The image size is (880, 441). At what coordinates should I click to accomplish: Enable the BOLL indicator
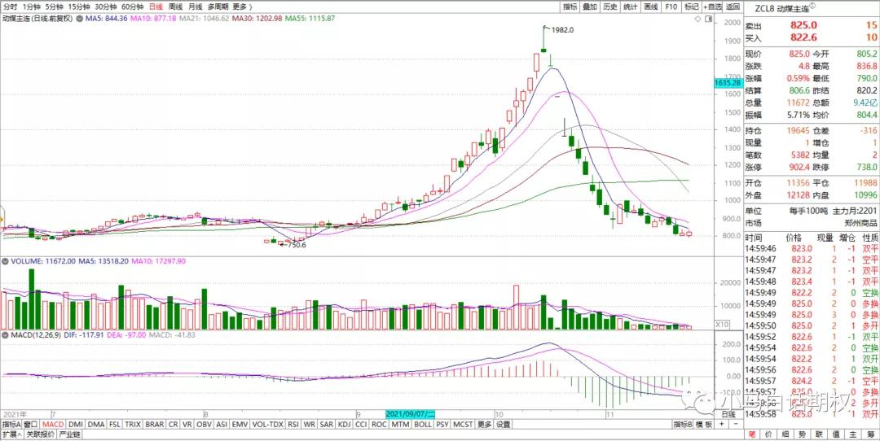(x=422, y=424)
